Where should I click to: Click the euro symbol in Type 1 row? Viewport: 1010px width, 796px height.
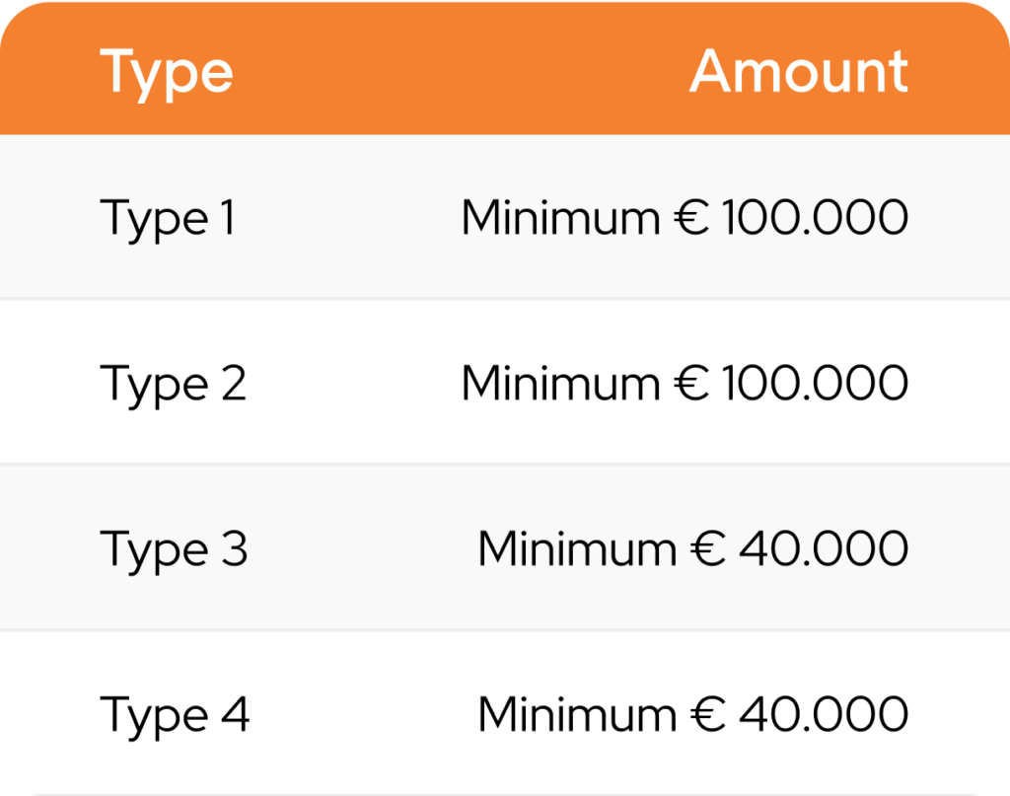[x=693, y=218]
